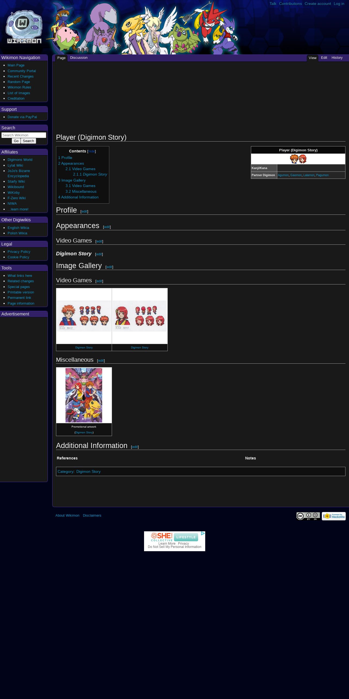
Task: Open the male player sprite sheet thumbnail
Action: (x=84, y=316)
